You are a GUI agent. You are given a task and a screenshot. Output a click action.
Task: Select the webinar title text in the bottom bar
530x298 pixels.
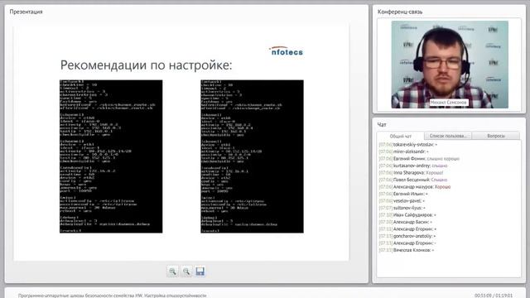(x=112, y=296)
